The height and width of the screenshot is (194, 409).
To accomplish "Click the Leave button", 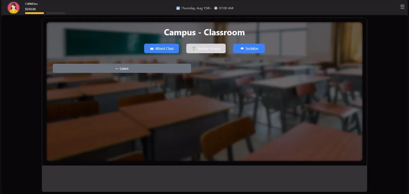I will click(x=122, y=68).
